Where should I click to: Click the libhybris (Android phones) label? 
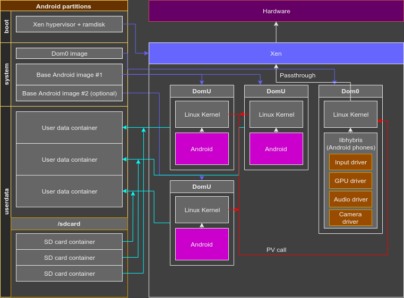coord(351,144)
